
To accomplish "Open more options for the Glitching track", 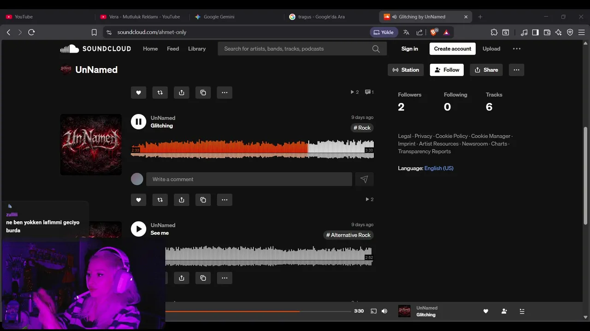I will (224, 200).
